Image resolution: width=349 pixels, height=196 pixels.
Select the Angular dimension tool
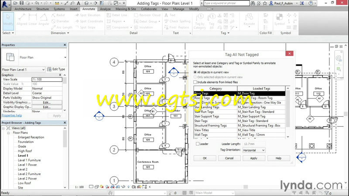44,20
